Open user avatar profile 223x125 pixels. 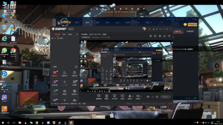click(x=144, y=29)
